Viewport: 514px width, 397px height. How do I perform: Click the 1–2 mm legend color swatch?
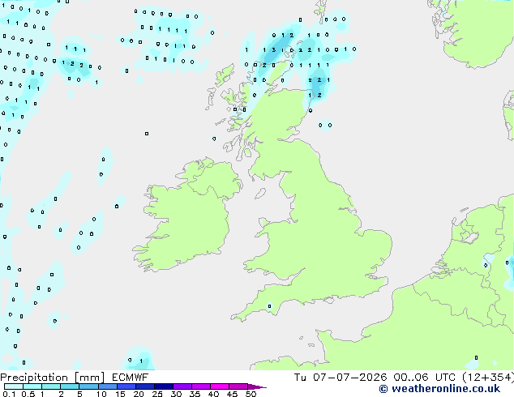tap(51, 386)
